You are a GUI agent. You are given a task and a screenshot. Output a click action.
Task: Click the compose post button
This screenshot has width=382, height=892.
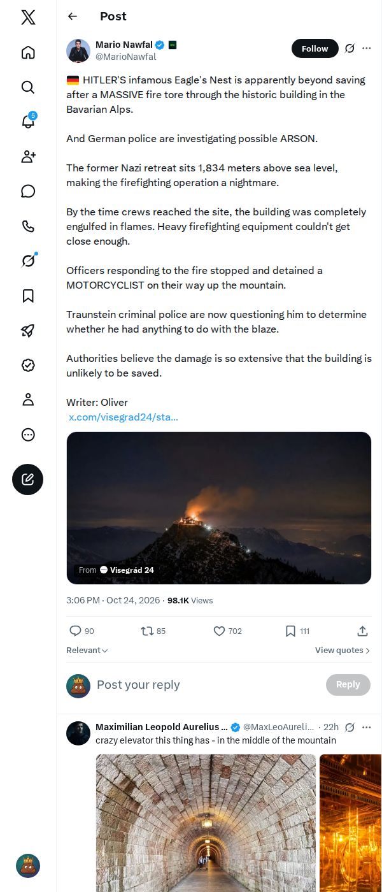click(x=28, y=479)
